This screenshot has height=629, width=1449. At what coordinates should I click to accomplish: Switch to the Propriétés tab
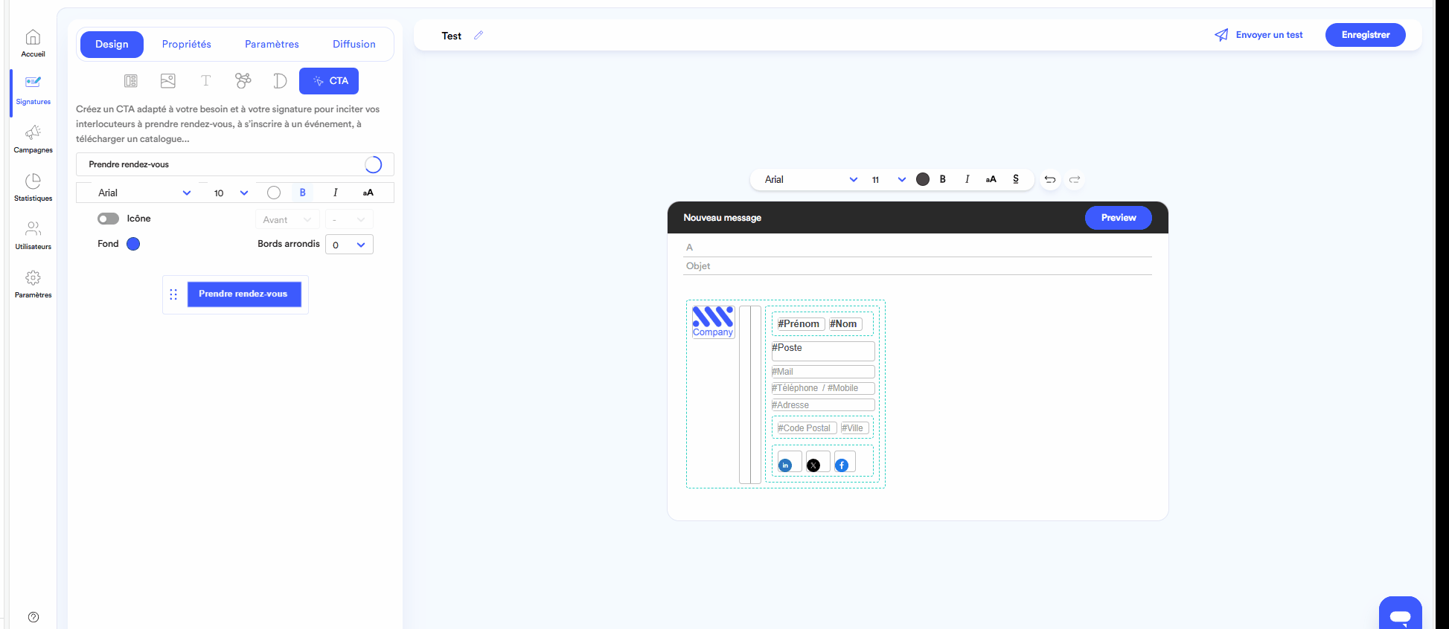pyautogui.click(x=187, y=45)
